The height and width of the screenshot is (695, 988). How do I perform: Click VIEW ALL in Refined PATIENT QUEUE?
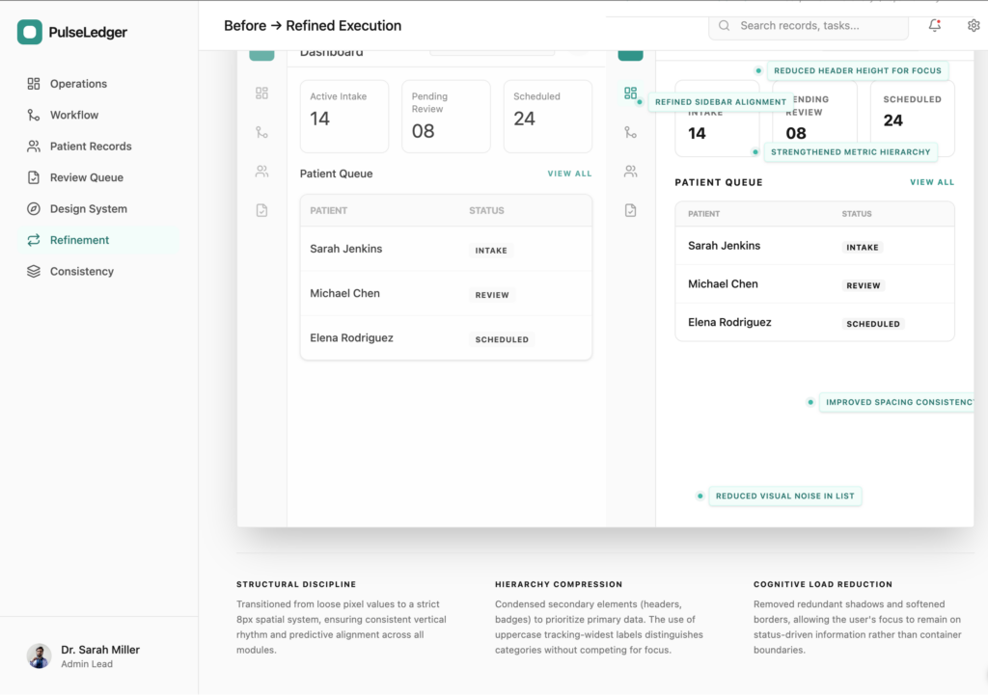coord(932,182)
